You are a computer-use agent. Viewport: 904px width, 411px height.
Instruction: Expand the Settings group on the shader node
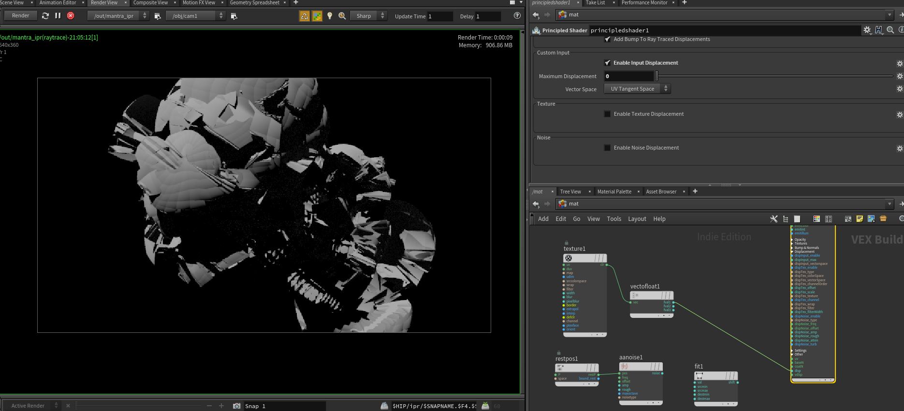[792, 351]
